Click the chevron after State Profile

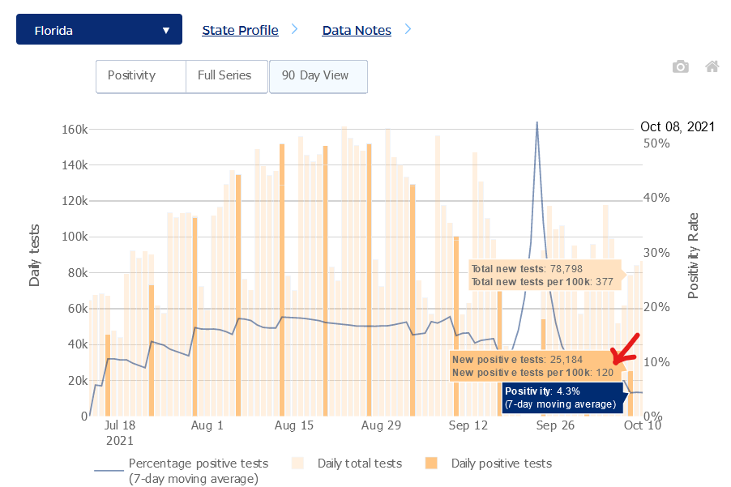(294, 29)
